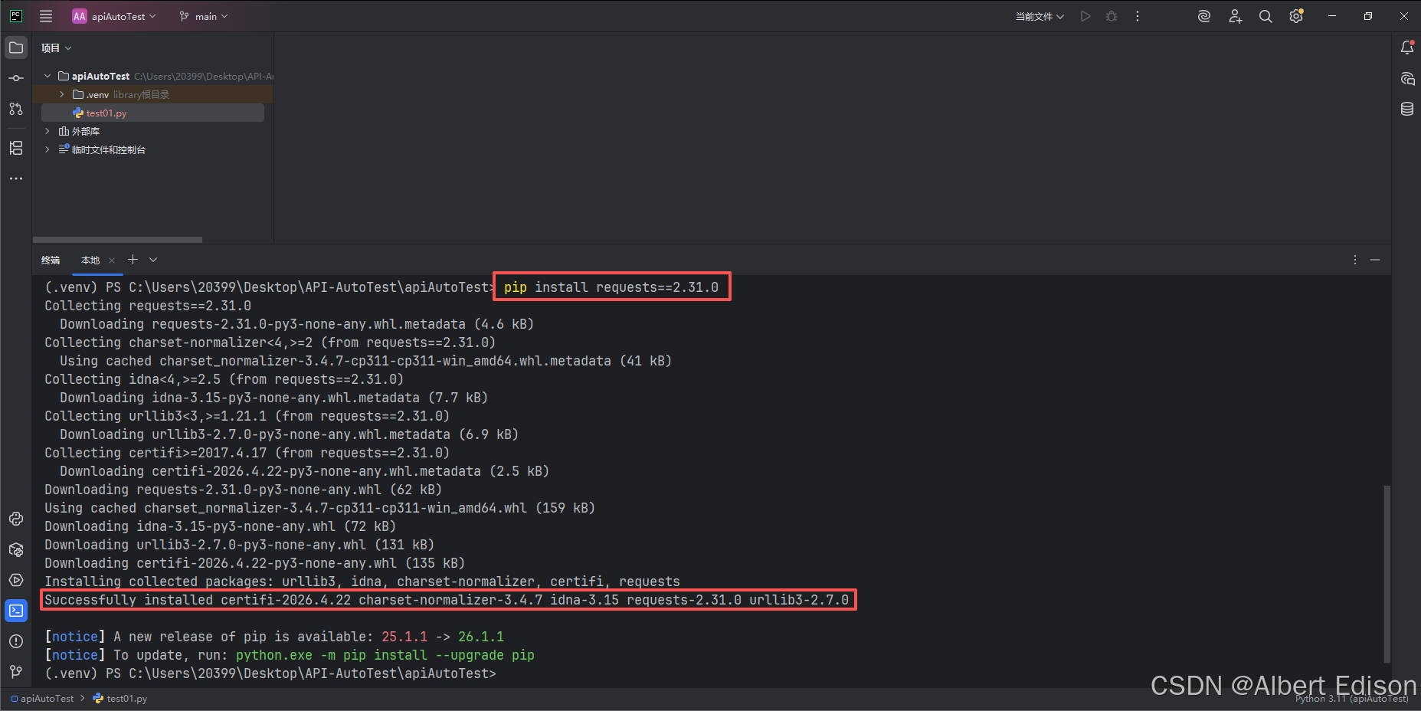Collapse the apiAutoTest root folder
The image size is (1421, 711).
coord(47,76)
